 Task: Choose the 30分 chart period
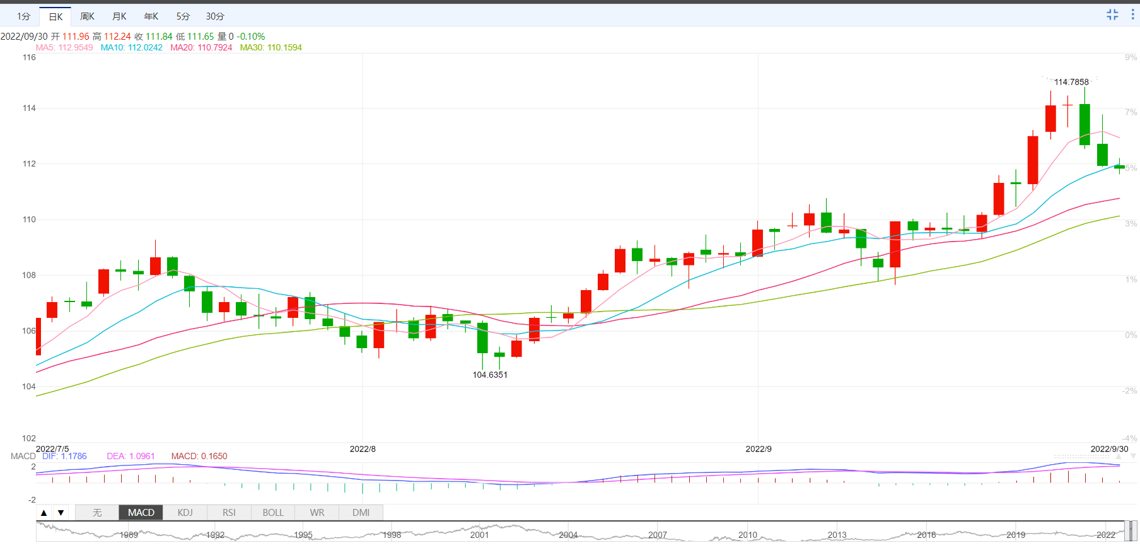[215, 16]
